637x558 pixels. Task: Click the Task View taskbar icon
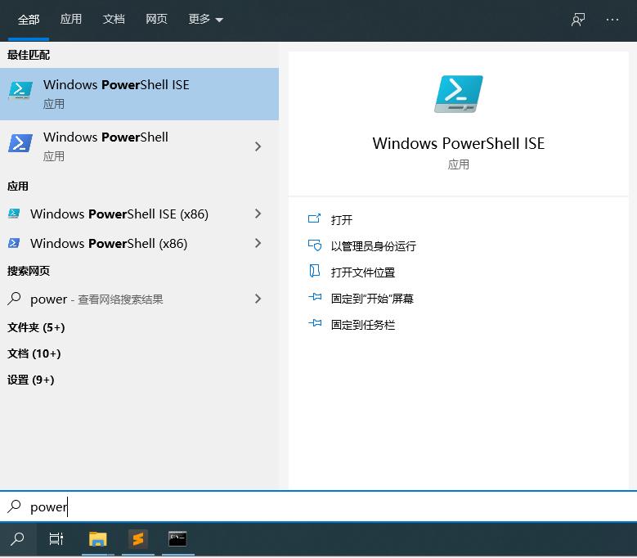(x=56, y=538)
